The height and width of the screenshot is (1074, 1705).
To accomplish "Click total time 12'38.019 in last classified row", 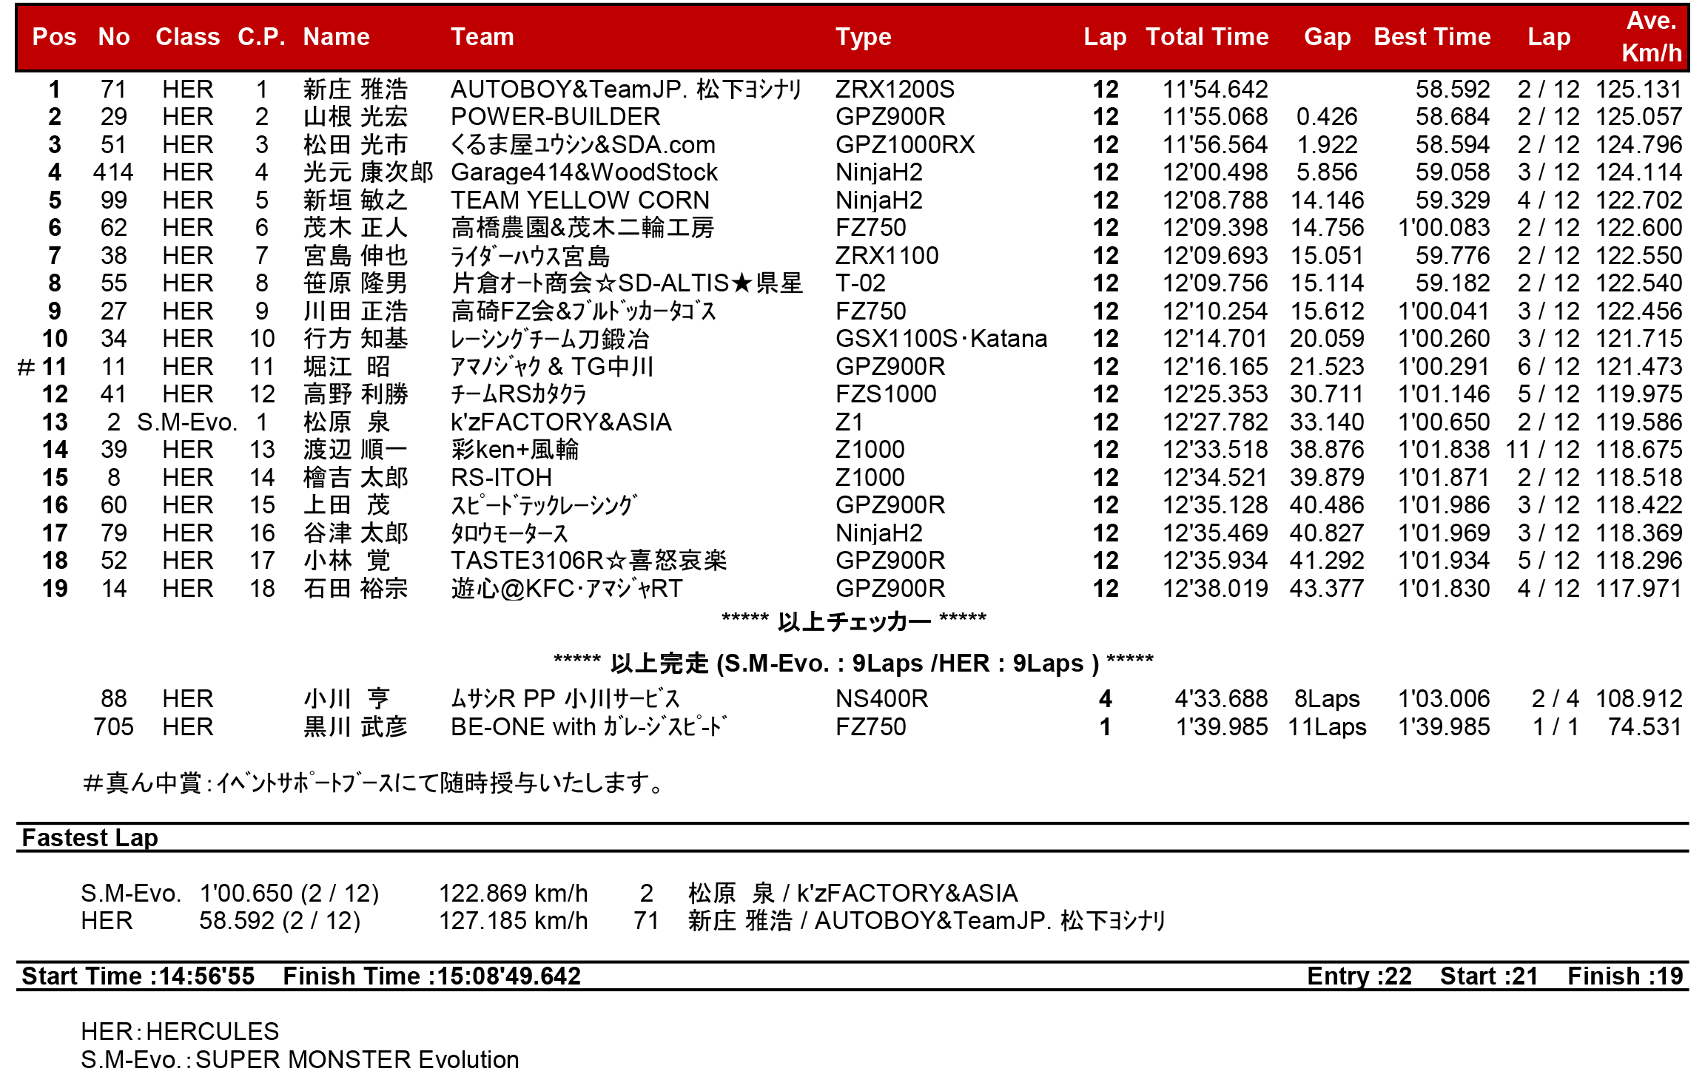I will point(1214,589).
